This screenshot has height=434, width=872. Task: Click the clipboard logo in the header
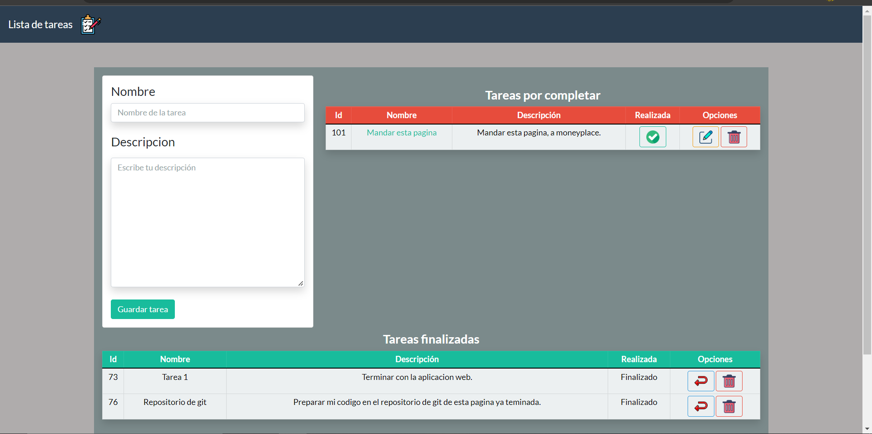pos(89,24)
